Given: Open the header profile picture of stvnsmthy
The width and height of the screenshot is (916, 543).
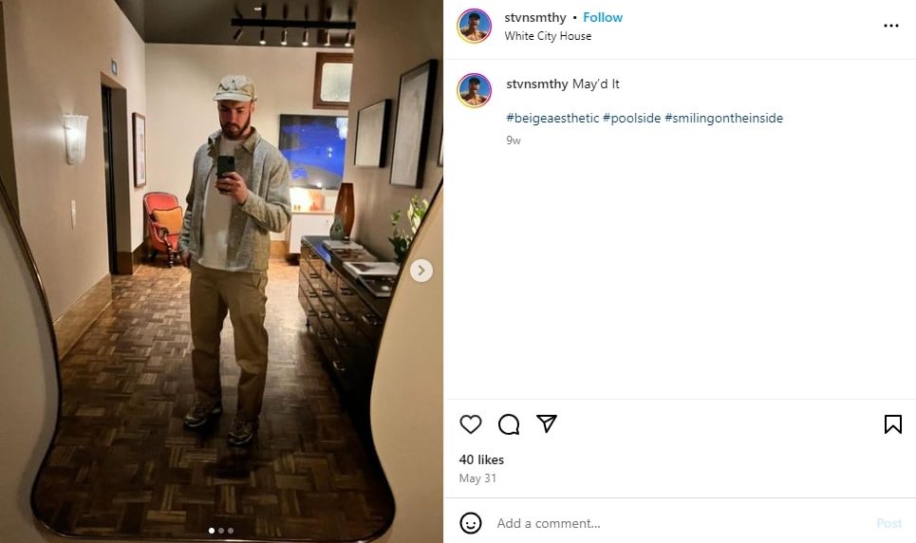Looking at the screenshot, I should [x=474, y=26].
